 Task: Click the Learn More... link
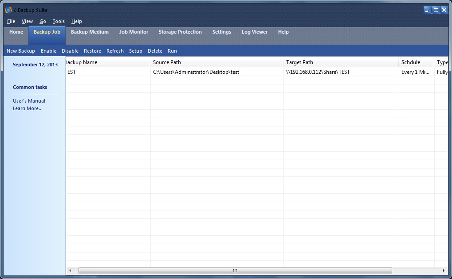[x=28, y=108]
